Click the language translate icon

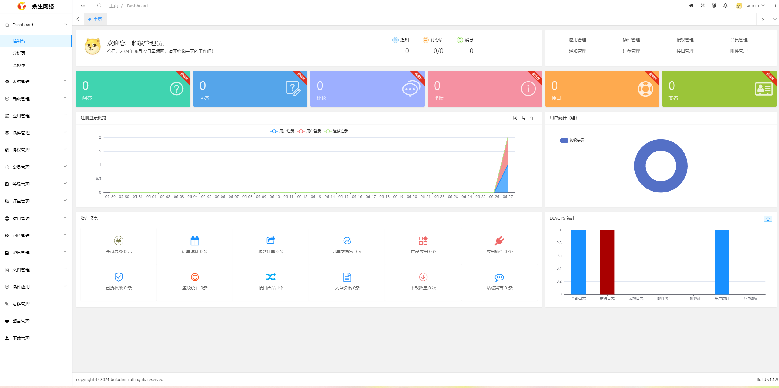(714, 5)
